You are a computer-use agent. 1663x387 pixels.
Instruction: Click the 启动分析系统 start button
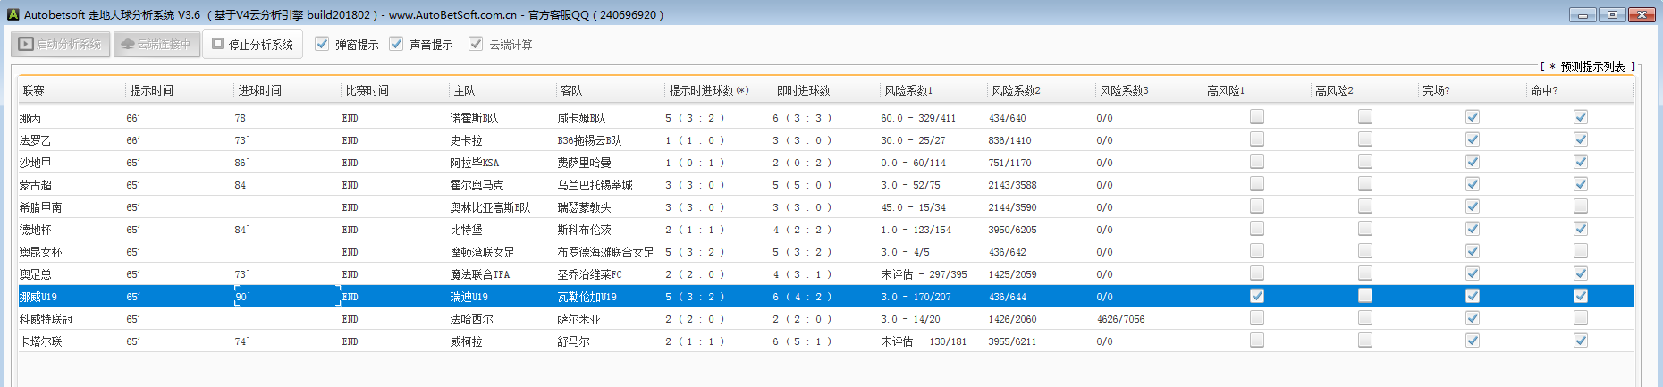60,44
